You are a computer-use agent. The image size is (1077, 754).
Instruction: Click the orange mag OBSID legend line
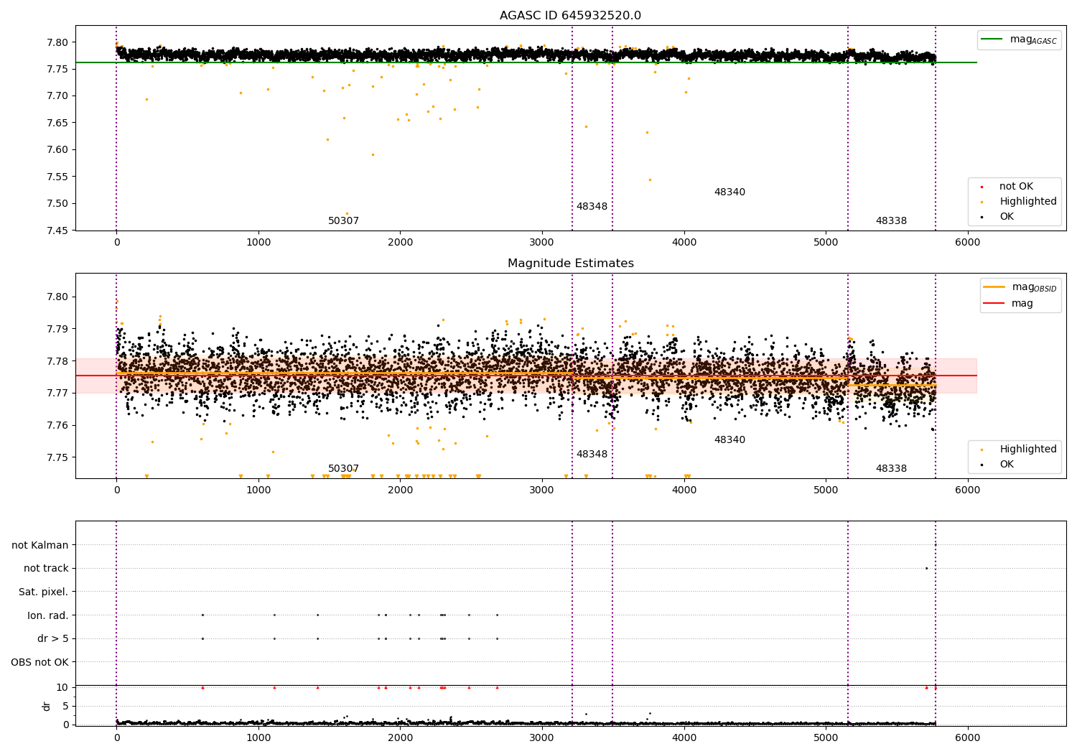(994, 287)
